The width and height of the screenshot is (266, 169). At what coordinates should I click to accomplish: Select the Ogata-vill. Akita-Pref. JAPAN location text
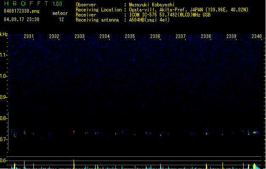189,10
